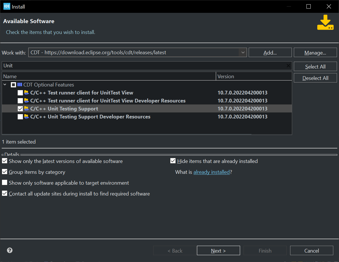Enable Show only software applicable to target environment
The height and width of the screenshot is (262, 339).
tap(5, 183)
